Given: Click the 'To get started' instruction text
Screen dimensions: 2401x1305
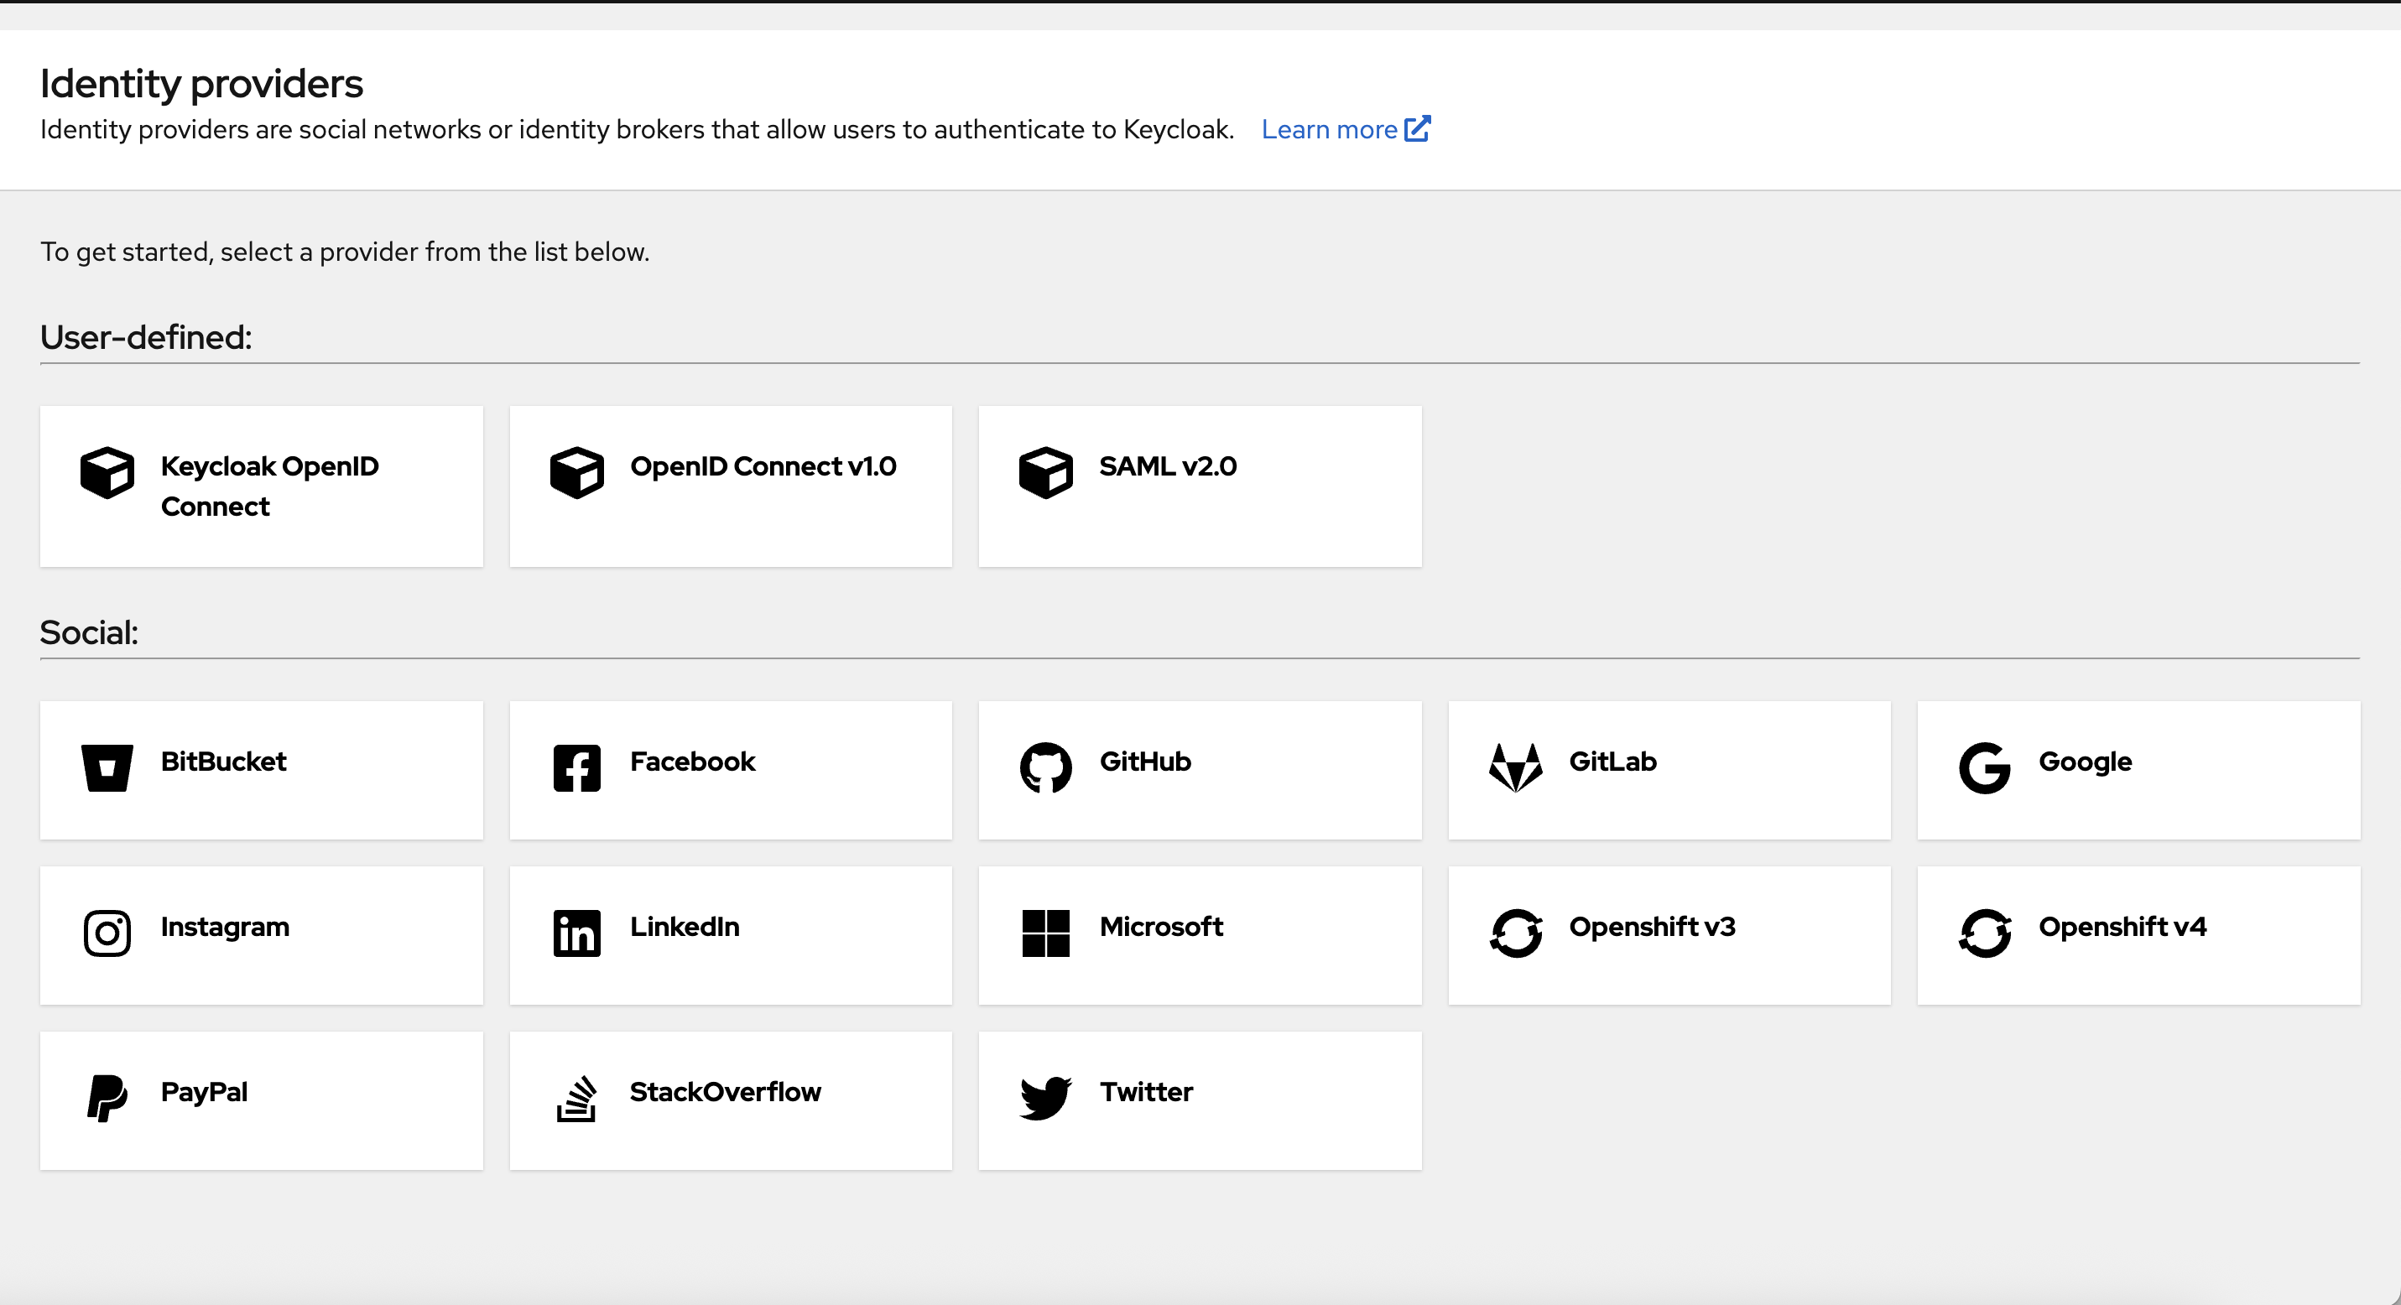Looking at the screenshot, I should click(345, 252).
